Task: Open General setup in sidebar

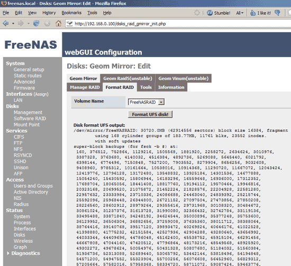Action: tap(29, 70)
